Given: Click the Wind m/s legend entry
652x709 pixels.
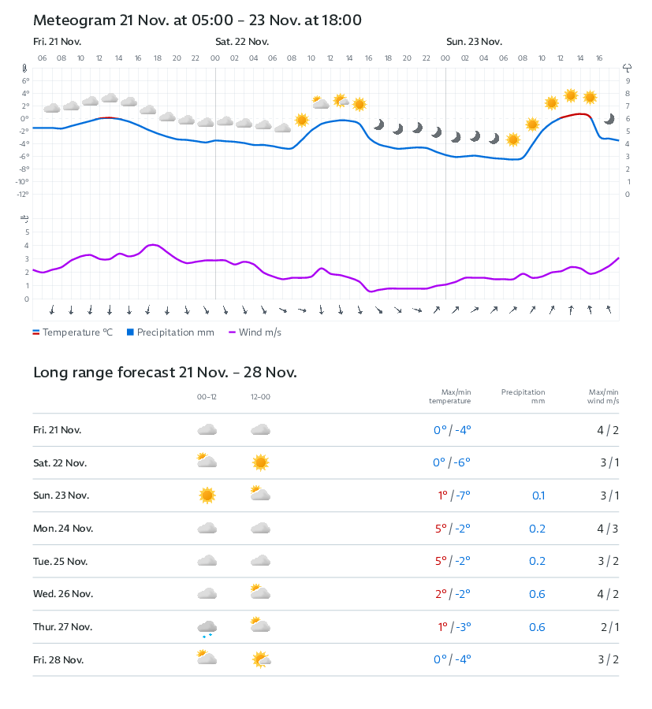Looking at the screenshot, I should tap(255, 332).
